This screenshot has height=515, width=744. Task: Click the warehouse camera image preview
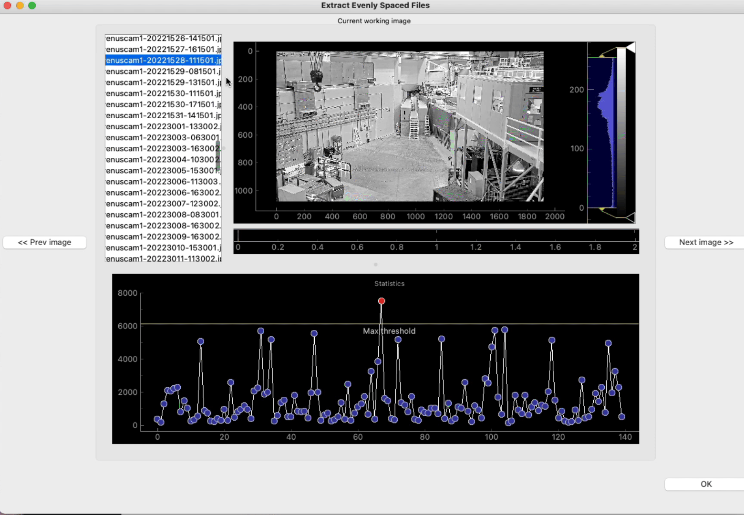410,126
